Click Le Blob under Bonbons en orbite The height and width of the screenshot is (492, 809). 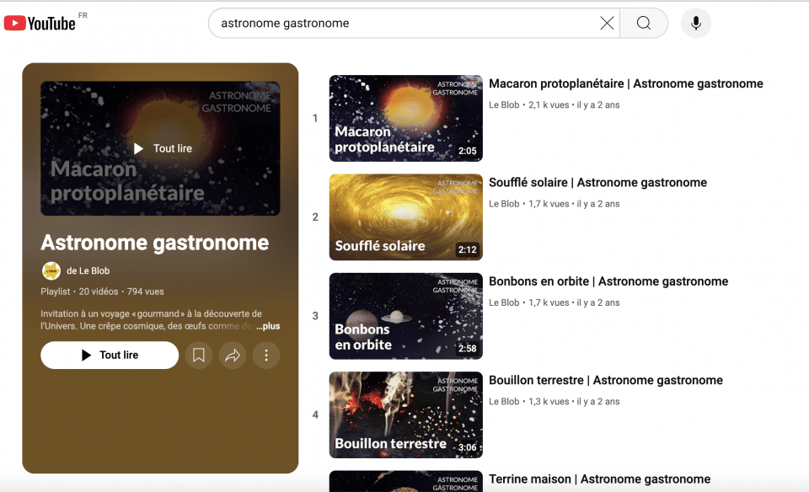coord(504,302)
